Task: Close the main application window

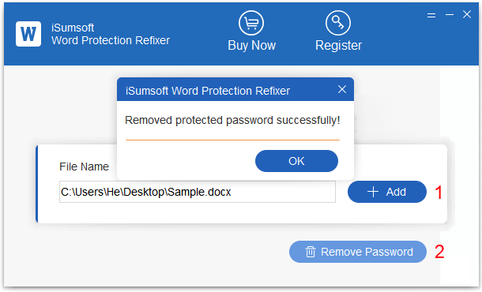Action: click(467, 14)
